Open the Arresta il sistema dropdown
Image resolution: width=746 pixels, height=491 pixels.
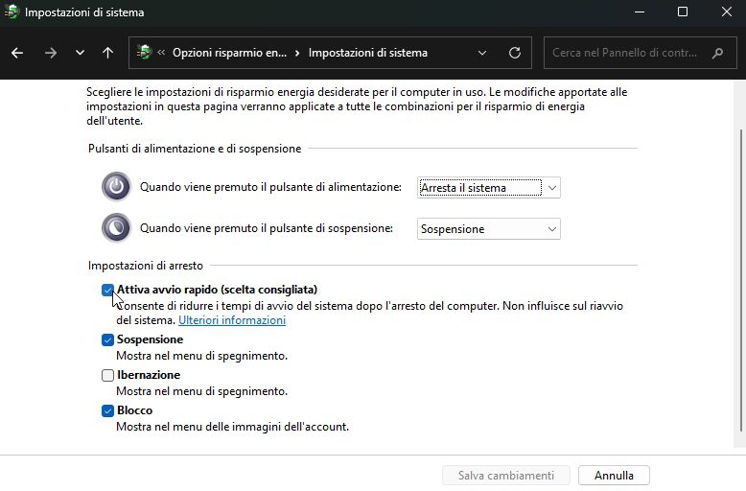pos(489,188)
